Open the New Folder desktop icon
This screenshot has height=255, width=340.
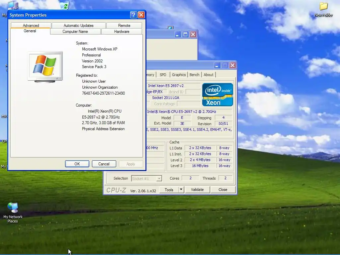click(x=323, y=10)
